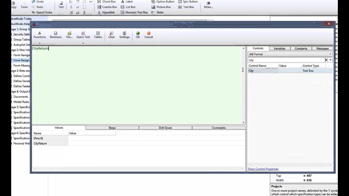Click the Top value 407 in properties
The image size is (349, 196).
pyautogui.click(x=309, y=176)
